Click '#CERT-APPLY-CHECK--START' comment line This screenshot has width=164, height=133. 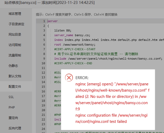(x=75, y=49)
